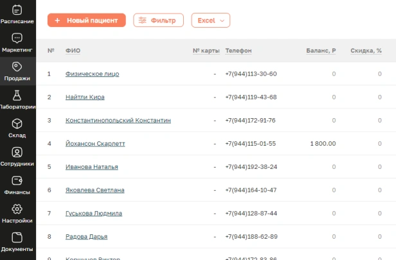Viewport: 396px width, 260px height.
Task: Open the Сотрудники person icon
Action: point(17,152)
